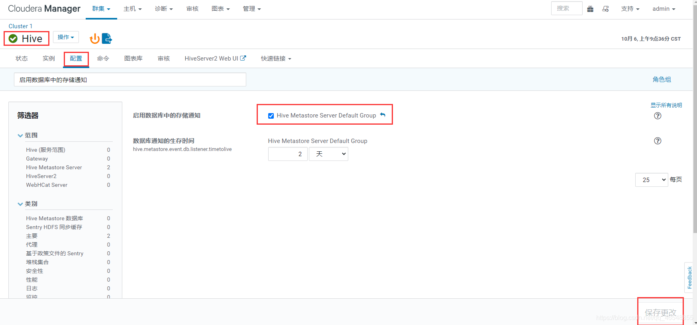Switch to the 命令 tab
Screen dimensions: 697x325
103,59
